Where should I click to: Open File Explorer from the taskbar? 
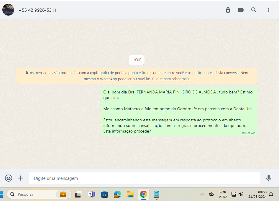[x=131, y=194]
